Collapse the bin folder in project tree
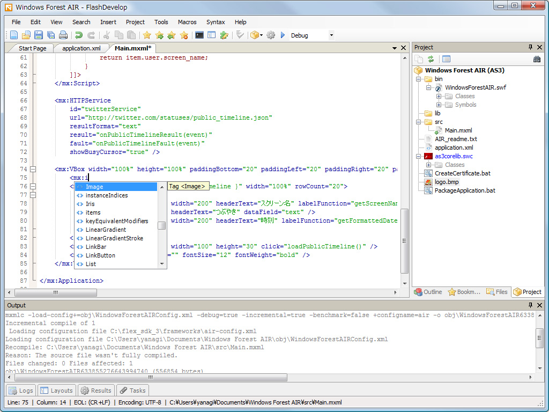Image resolution: width=549 pixels, height=412 pixels. point(419,79)
